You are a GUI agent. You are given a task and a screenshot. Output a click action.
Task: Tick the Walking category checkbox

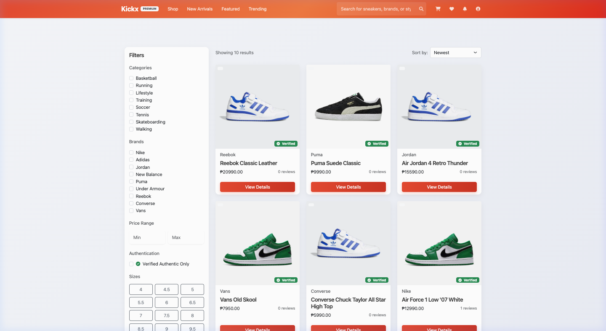pyautogui.click(x=131, y=129)
